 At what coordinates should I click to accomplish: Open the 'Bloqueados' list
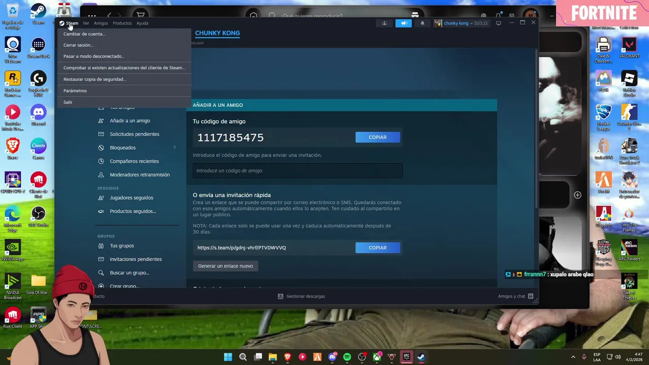(123, 148)
